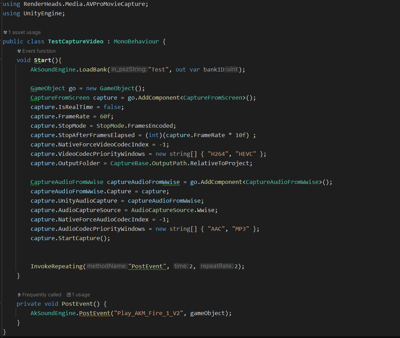Click the Unity icon before "Event function"
The image size is (400, 338).
[x=19, y=51]
